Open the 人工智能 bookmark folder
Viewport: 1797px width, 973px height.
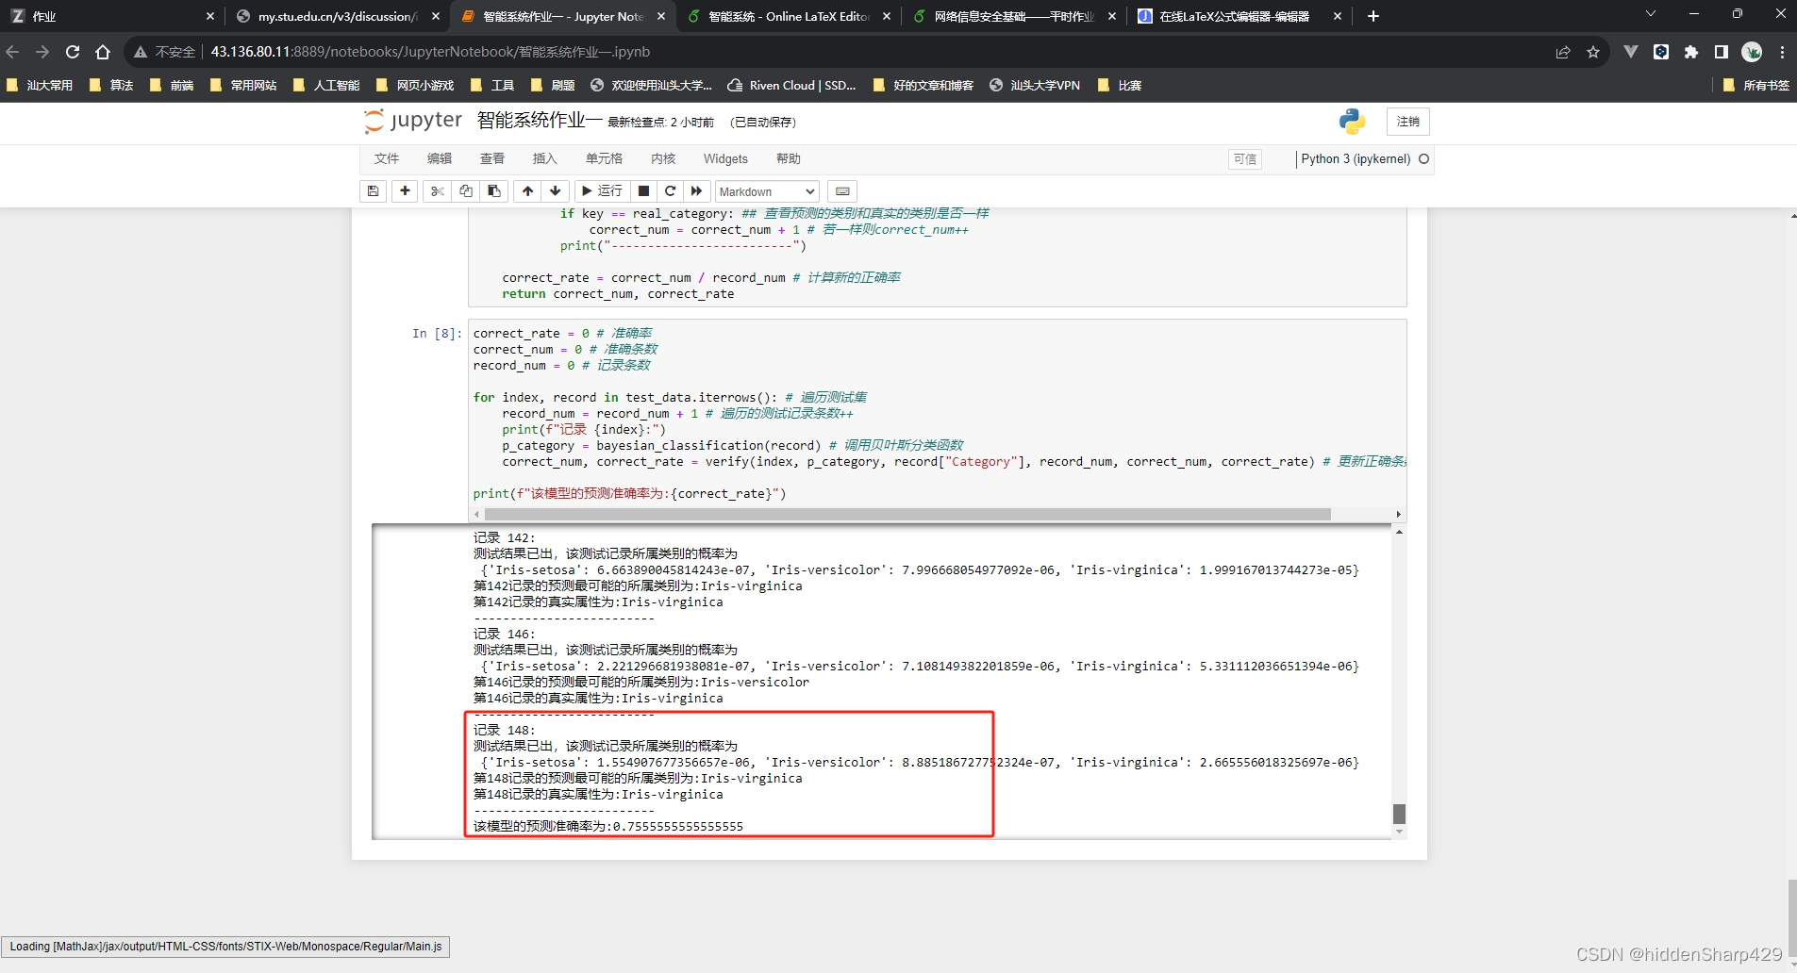point(326,85)
